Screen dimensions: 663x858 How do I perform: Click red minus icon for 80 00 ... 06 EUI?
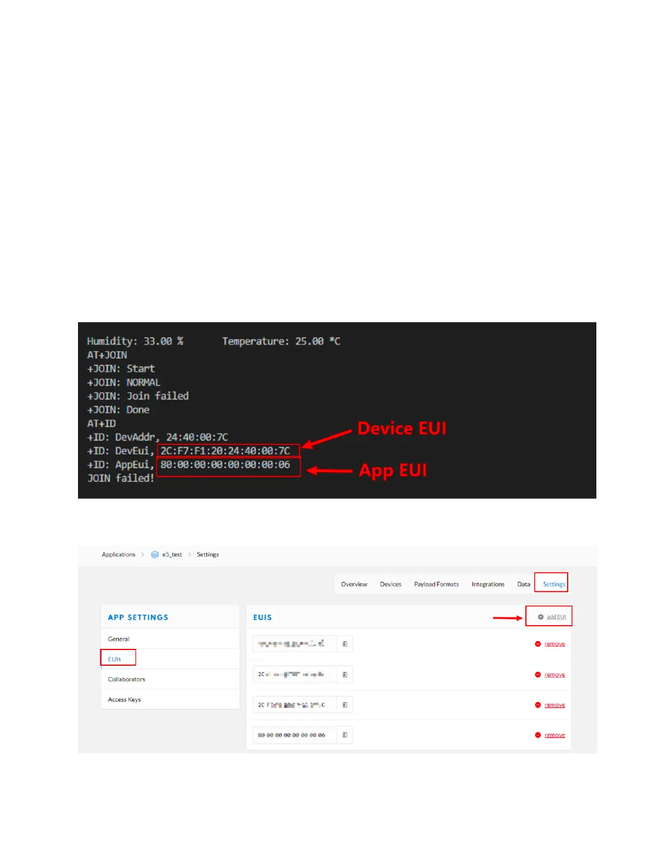[538, 735]
